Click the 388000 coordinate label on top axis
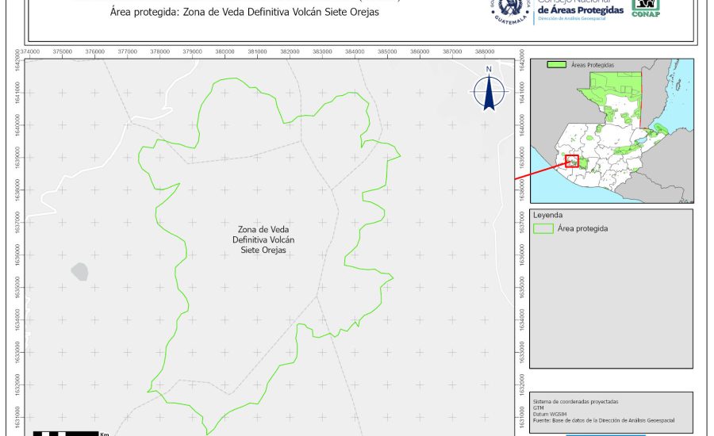This screenshot has width=714, height=436. 484,52
